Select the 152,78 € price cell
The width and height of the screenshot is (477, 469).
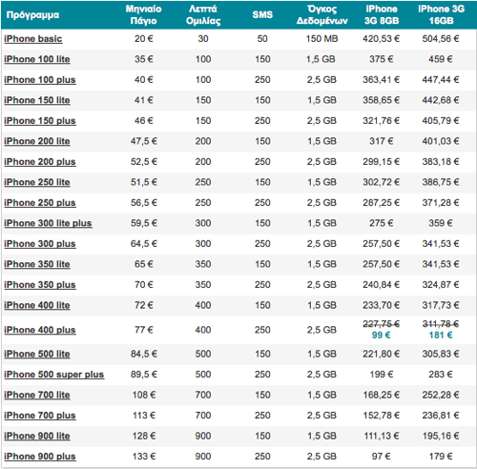click(x=382, y=416)
